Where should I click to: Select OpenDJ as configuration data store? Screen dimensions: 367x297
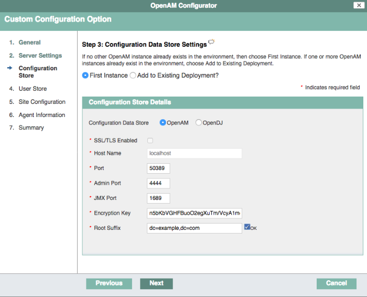[x=199, y=122]
